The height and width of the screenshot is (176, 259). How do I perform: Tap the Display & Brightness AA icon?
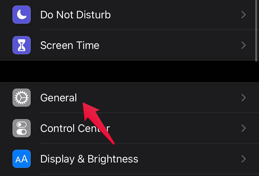coord(21,159)
